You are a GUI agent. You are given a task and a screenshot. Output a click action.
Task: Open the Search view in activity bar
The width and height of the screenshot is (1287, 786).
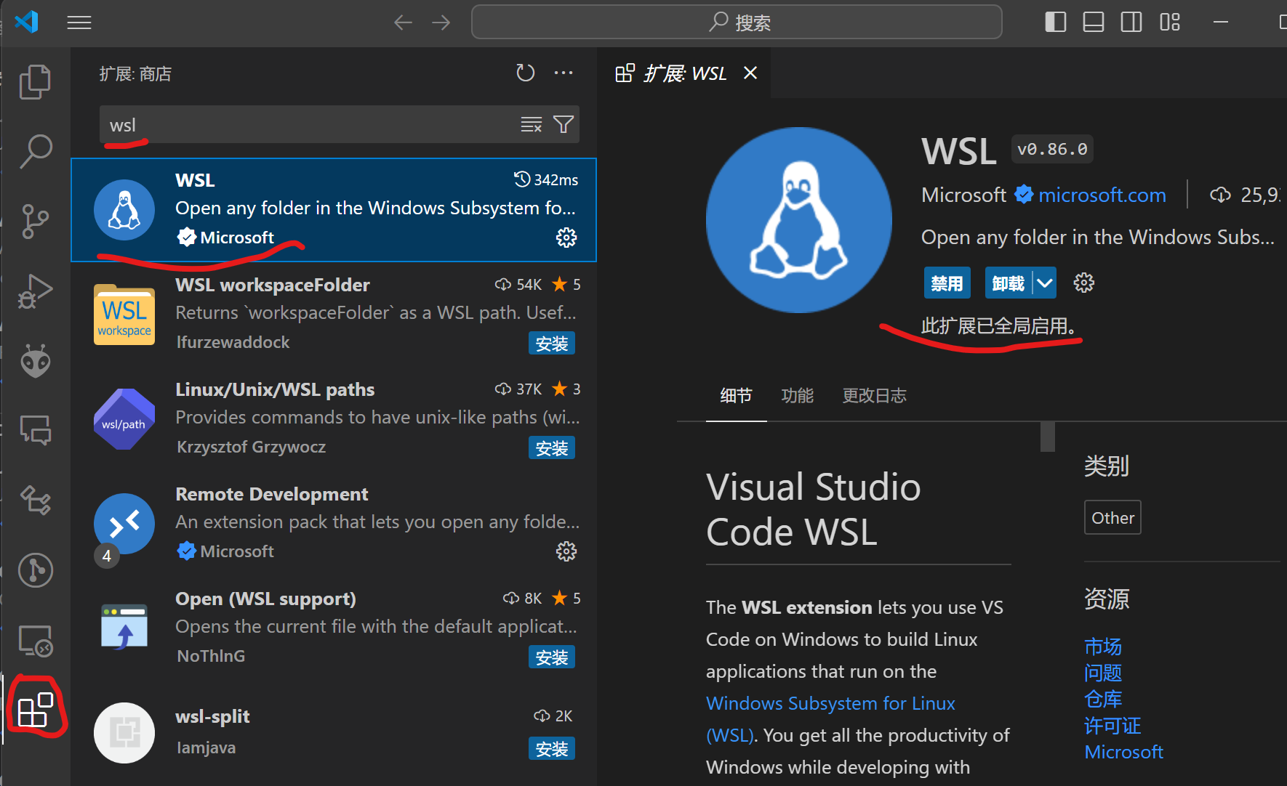pyautogui.click(x=35, y=151)
